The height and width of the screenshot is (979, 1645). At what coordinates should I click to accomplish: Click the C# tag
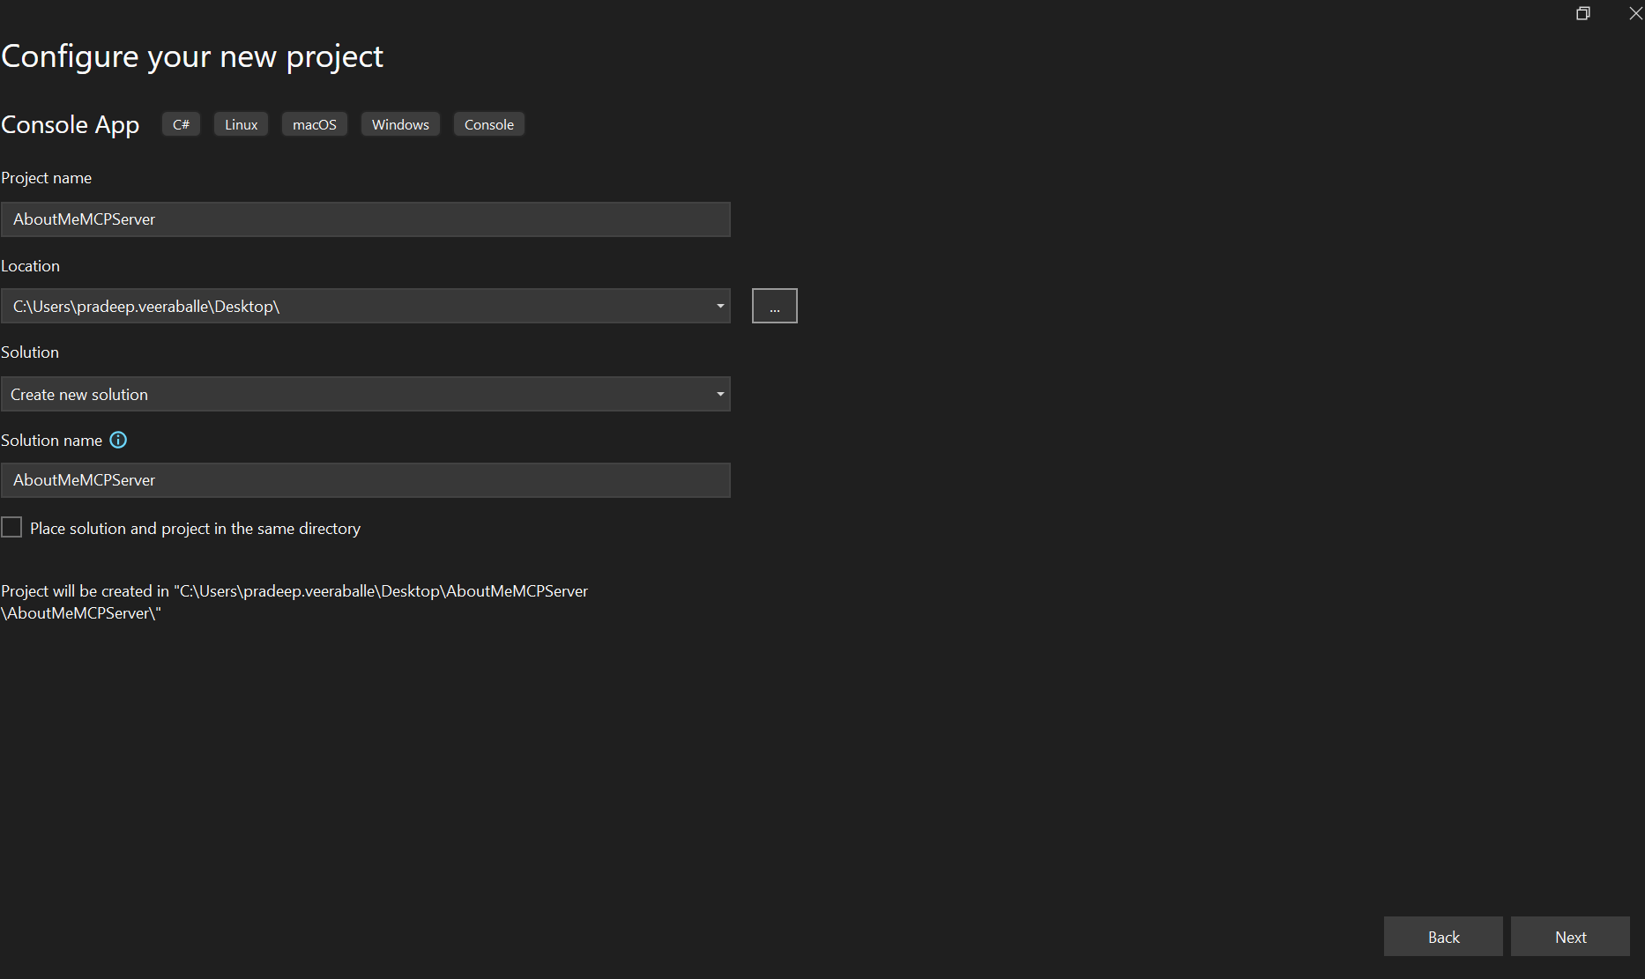tap(181, 124)
